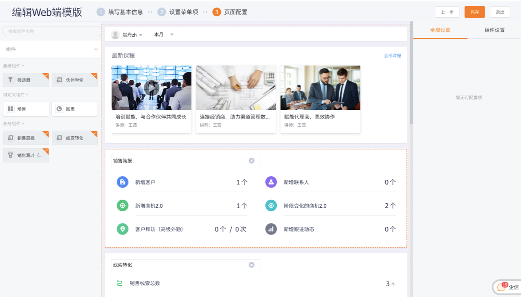The height and width of the screenshot is (297, 521).
Task: Open the 全部课程 link
Action: pos(392,56)
